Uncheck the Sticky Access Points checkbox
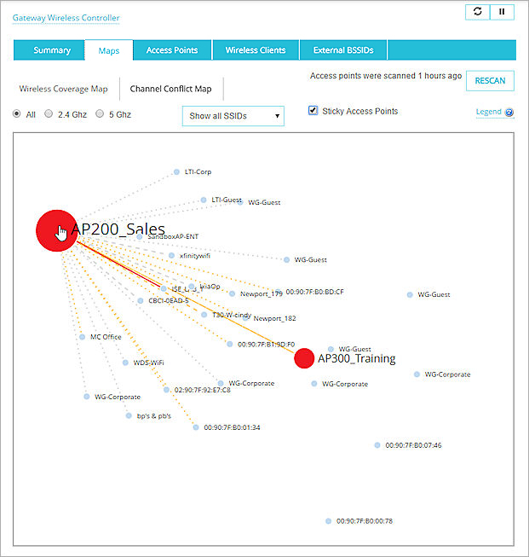The height and width of the screenshot is (557, 529). click(313, 111)
